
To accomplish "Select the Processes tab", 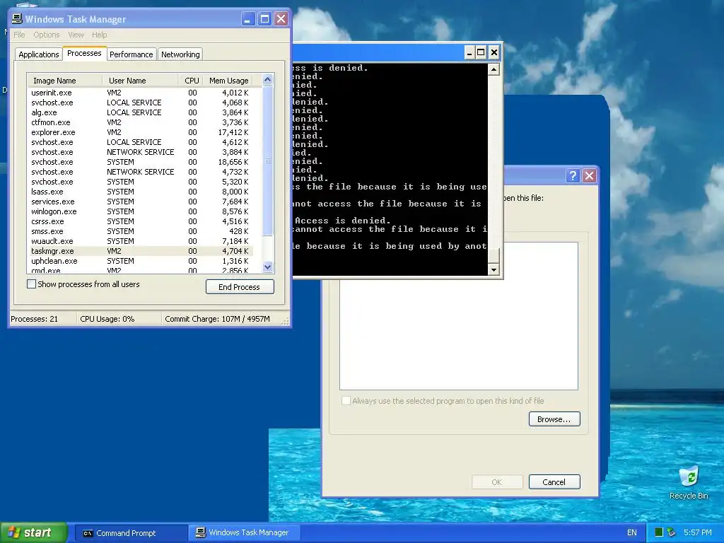I will pyautogui.click(x=84, y=53).
